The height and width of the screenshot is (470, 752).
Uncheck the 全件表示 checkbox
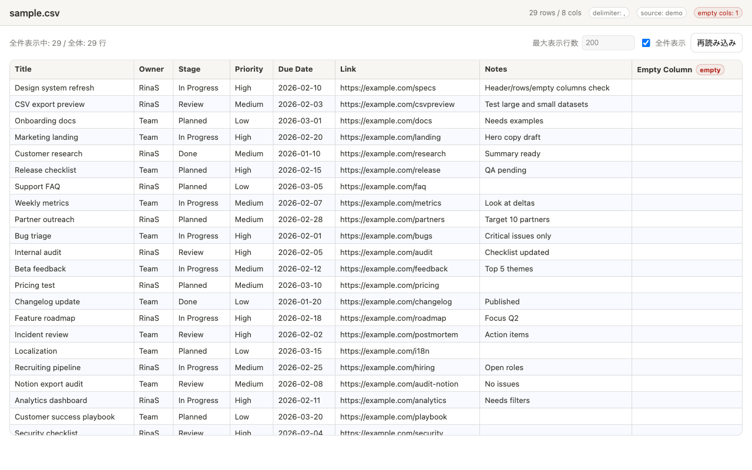[x=646, y=43]
